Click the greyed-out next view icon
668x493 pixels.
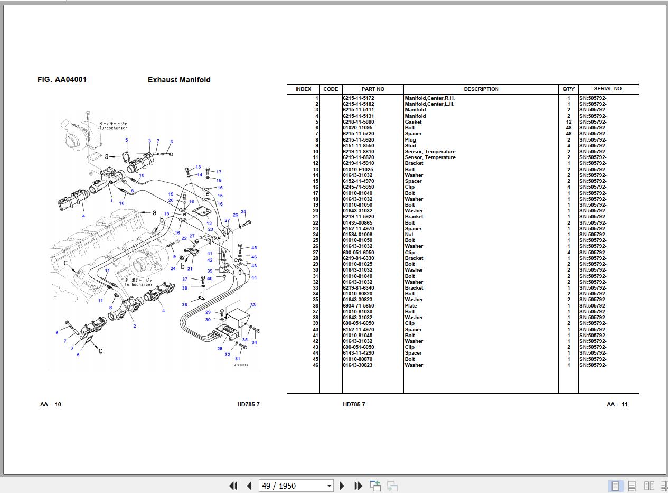coord(392,486)
